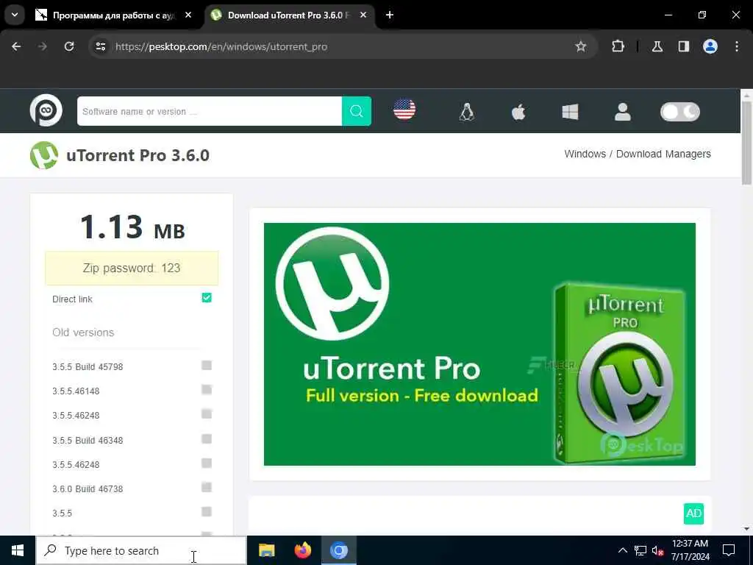Open the user account icon
753x565 pixels.
622,112
